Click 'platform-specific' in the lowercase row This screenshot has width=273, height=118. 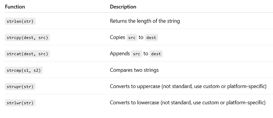point(245,103)
